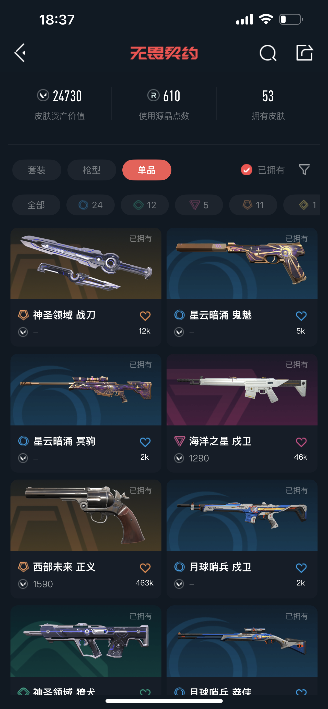
Task: Switch to the 枪型 tab
Action: pos(92,170)
